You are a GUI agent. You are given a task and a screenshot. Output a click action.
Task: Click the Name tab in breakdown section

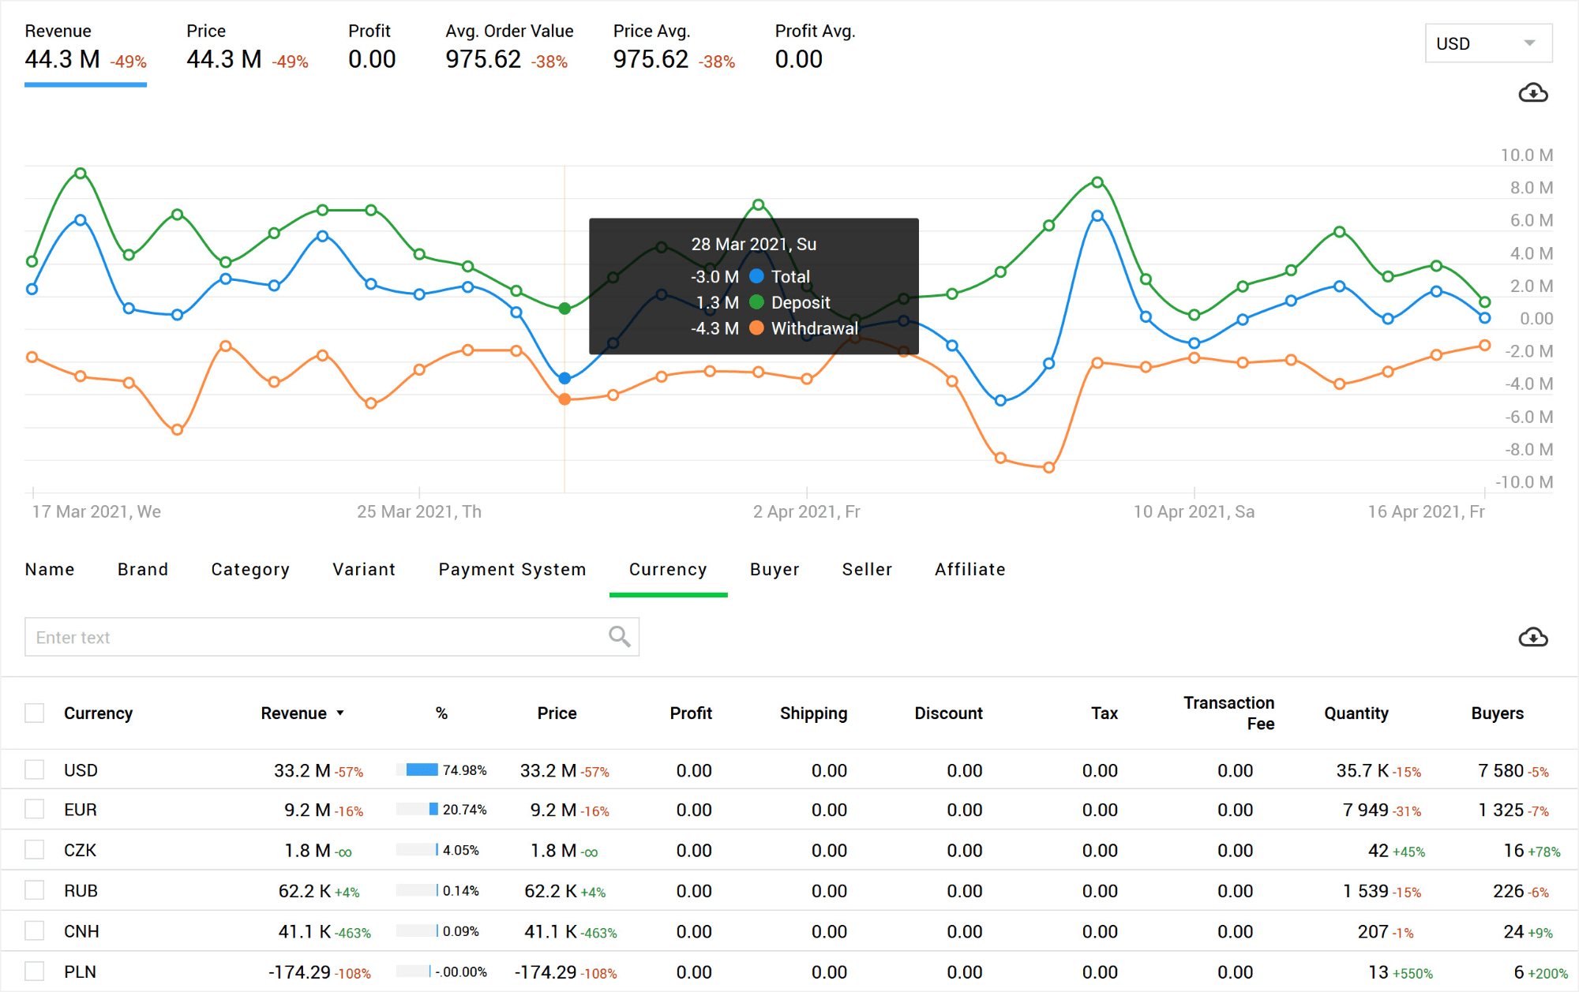coord(51,569)
